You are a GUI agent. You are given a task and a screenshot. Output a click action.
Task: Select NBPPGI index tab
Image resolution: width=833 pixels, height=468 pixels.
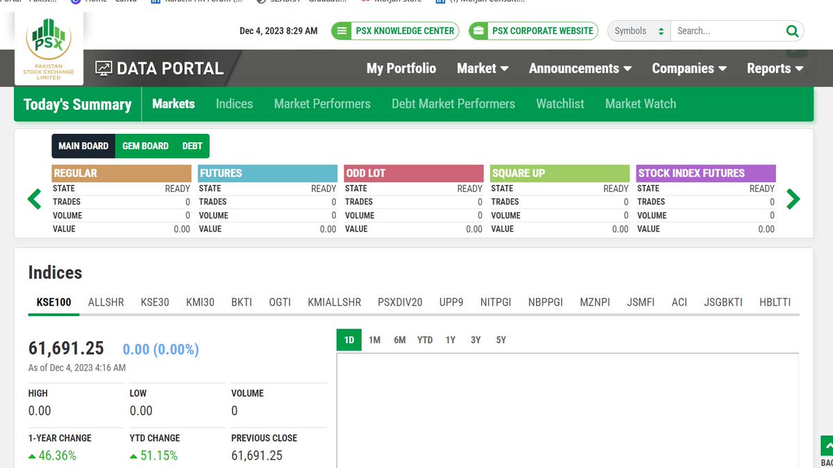click(x=546, y=302)
